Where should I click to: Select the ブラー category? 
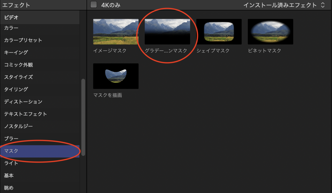40,138
